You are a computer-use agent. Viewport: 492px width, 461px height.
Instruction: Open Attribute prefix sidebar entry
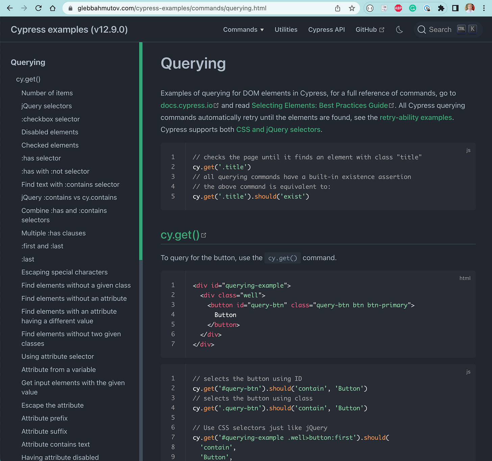click(45, 418)
